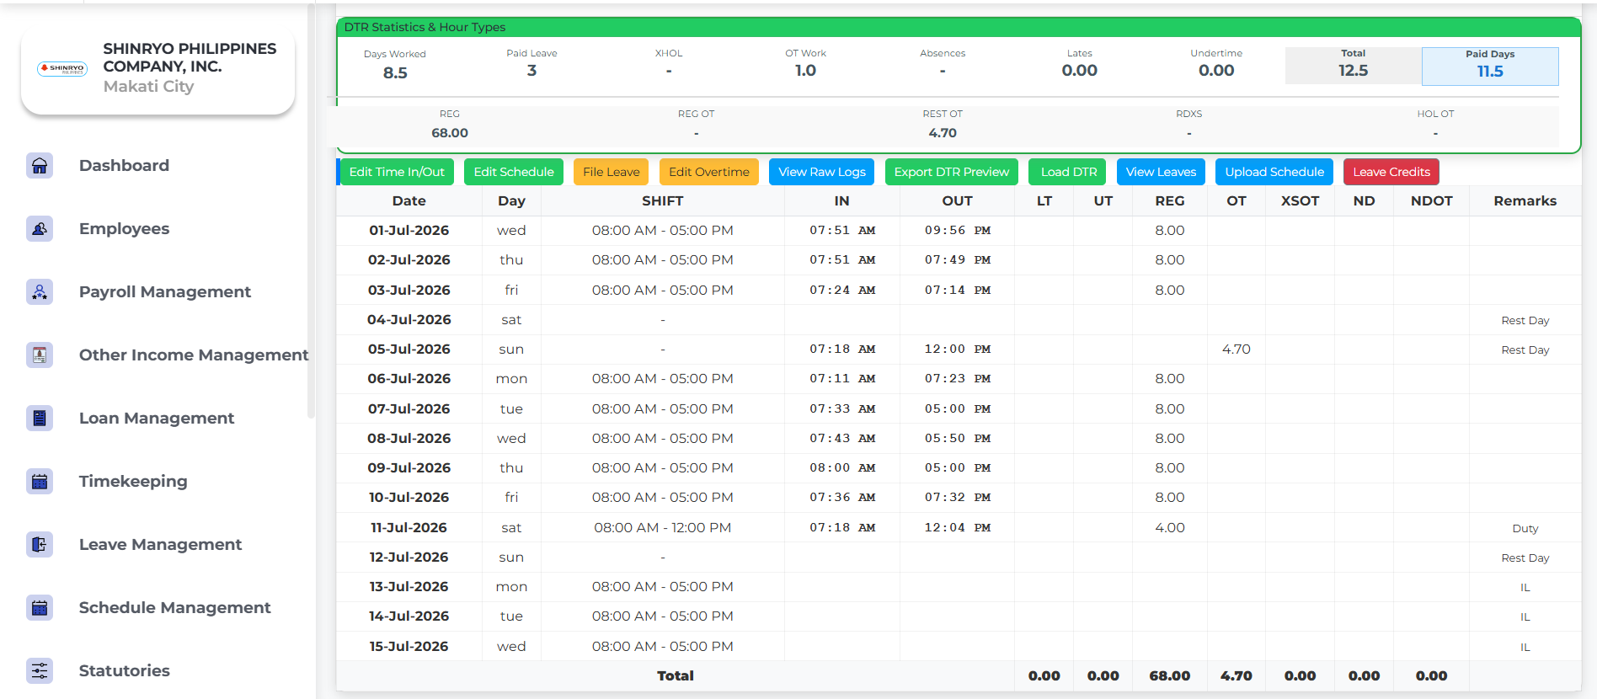The height and width of the screenshot is (699, 1597).
Task: Click the Payroll Management icon
Action: coord(40,292)
